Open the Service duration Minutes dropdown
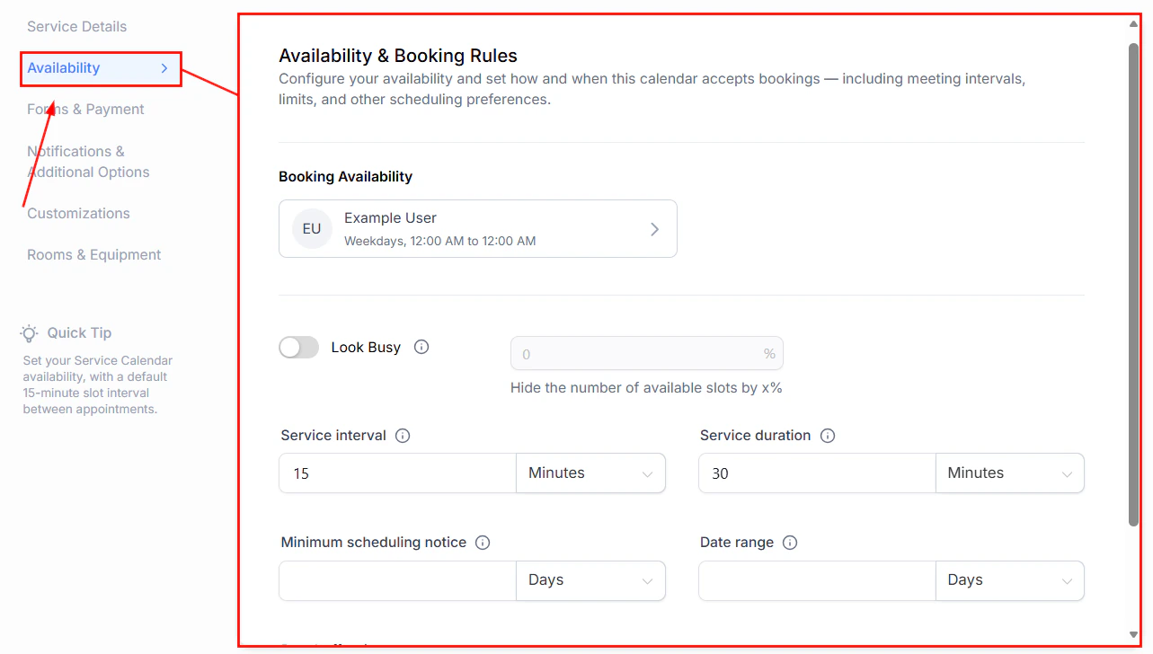This screenshot has width=1153, height=654. [x=1008, y=473]
